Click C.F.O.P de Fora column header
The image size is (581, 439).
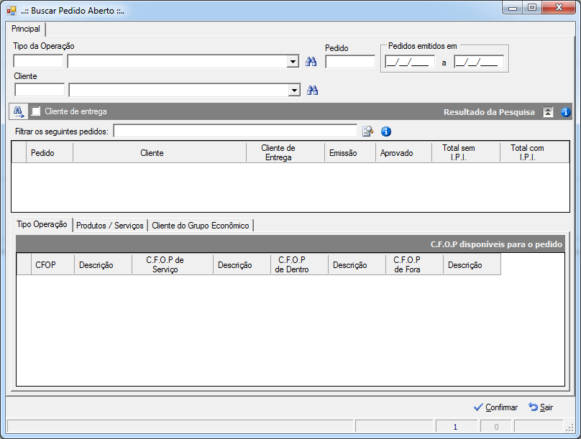pos(415,264)
